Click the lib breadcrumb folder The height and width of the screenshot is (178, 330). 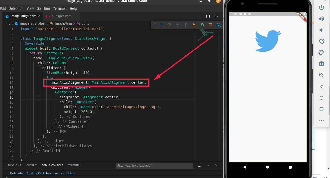[9, 23]
